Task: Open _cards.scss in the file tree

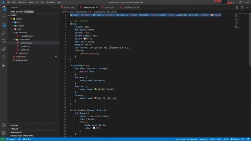Action: 25,46
